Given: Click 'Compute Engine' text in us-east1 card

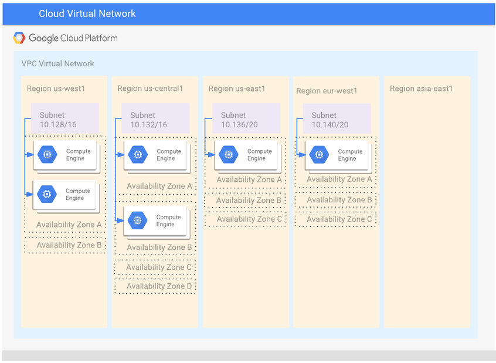Looking at the screenshot, I should [260, 155].
